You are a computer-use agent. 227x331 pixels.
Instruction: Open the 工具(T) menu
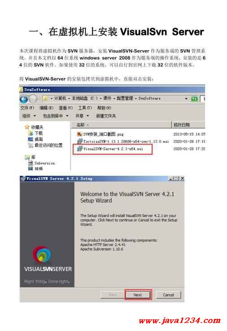[85, 108]
